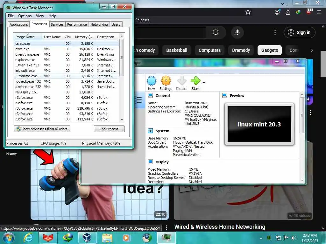Image resolution: width=326 pixels, height=244 pixels.
Task: Open the VirtualBox cube icon on taskbar
Action: point(87,238)
